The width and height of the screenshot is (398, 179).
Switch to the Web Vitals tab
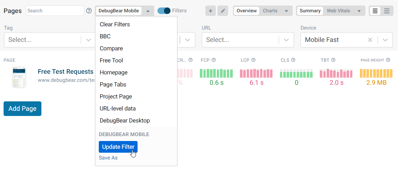(338, 11)
